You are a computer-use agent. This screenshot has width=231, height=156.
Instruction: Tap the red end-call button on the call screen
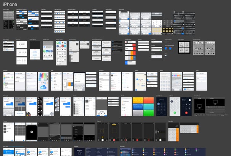[x=186, y=113]
